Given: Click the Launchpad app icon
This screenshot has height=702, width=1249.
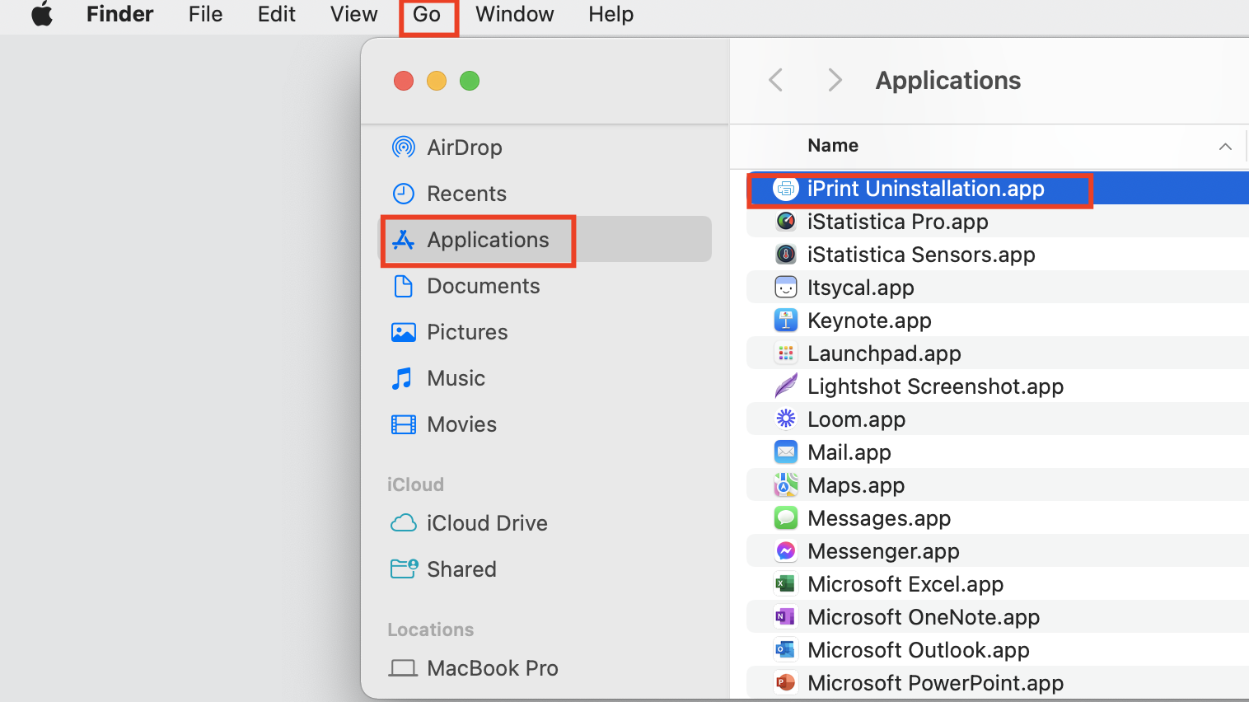Looking at the screenshot, I should click(786, 353).
